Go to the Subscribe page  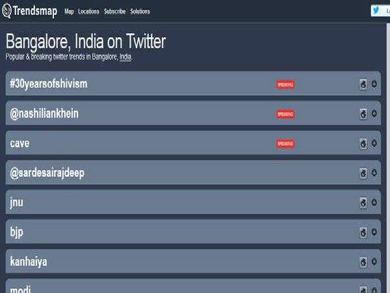tap(114, 11)
